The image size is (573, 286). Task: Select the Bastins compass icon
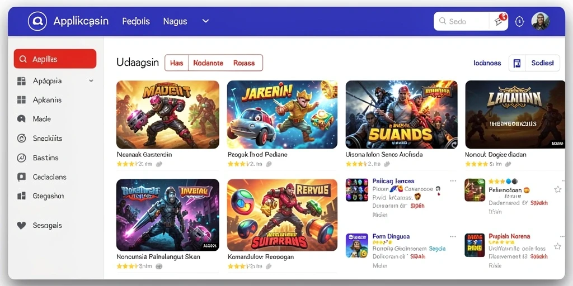(x=22, y=158)
